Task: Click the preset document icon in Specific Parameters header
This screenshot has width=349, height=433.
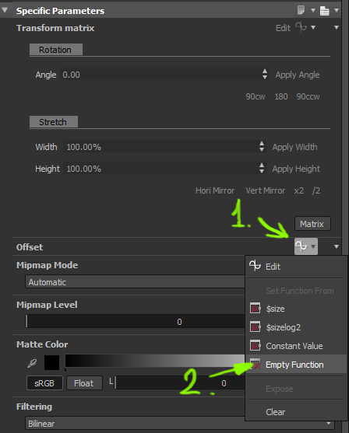Action: [x=301, y=10]
